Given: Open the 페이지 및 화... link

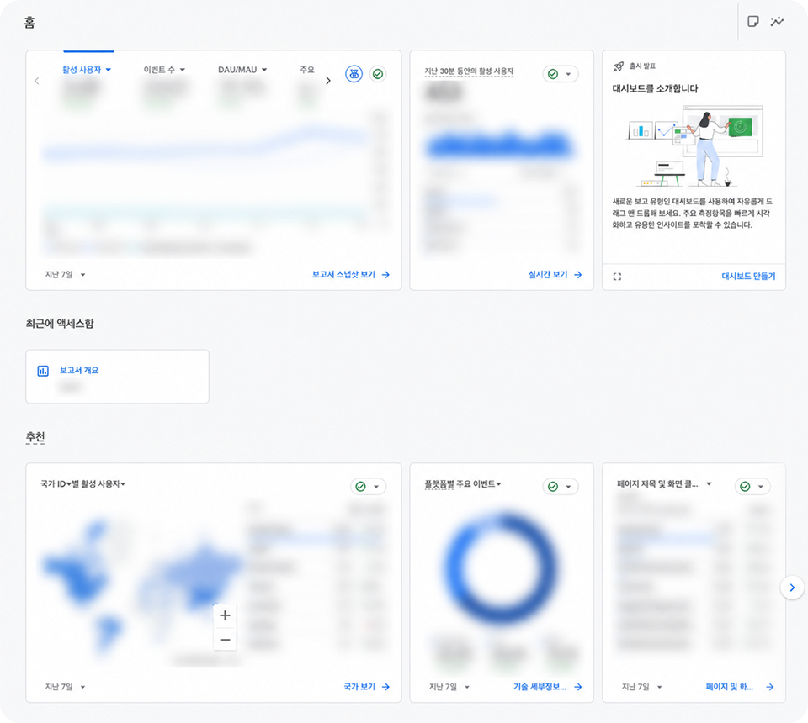Looking at the screenshot, I should (x=729, y=687).
